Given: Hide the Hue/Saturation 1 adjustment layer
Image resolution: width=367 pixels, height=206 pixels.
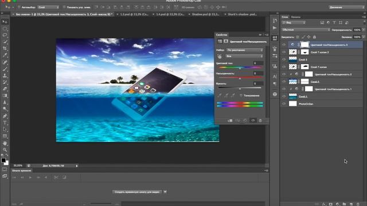Looking at the screenshot, I should [284, 89].
